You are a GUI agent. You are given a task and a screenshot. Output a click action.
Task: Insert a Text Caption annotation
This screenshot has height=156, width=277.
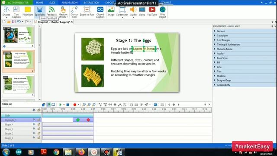[16, 12]
